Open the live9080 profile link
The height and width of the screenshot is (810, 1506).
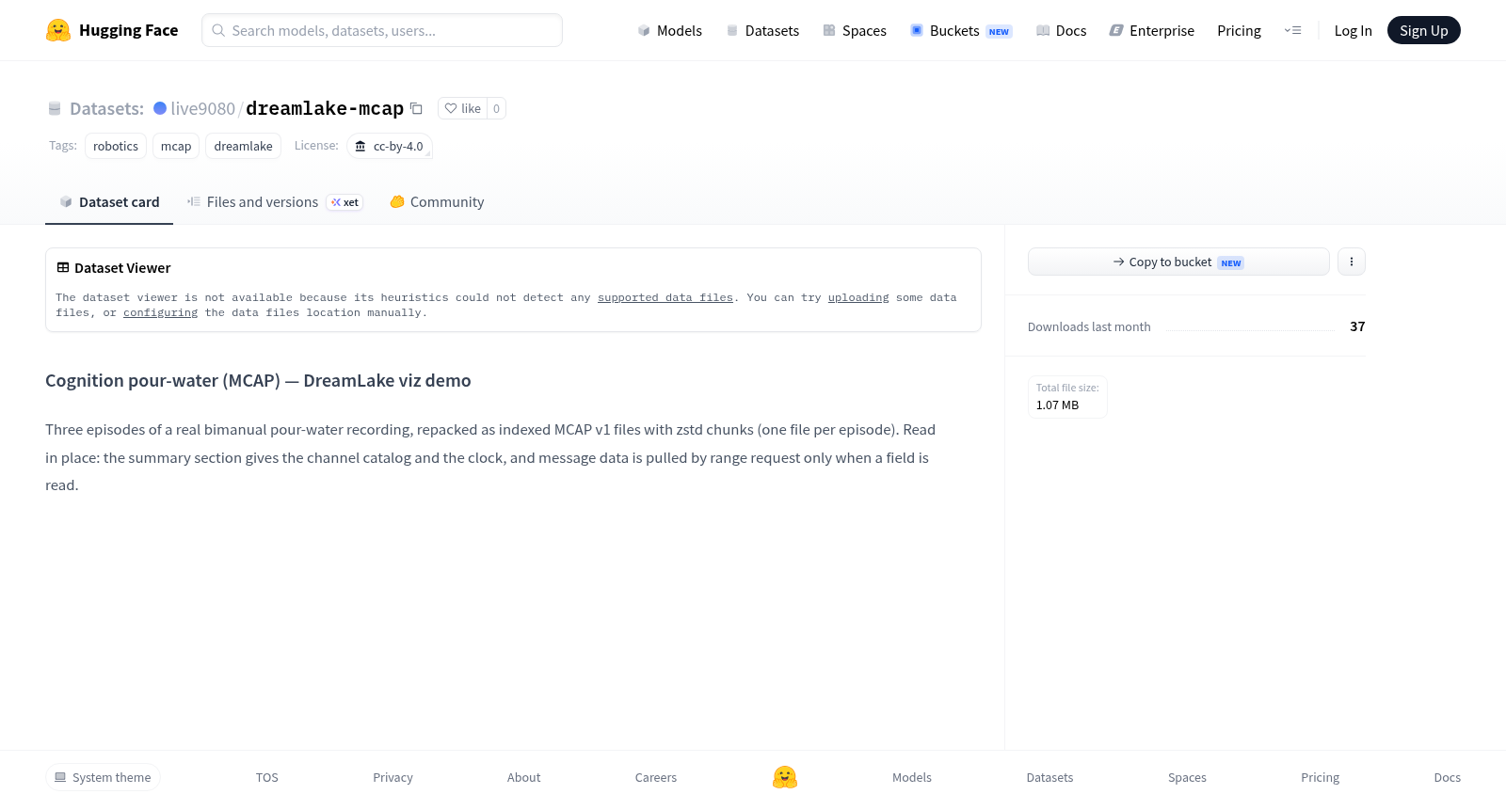(x=203, y=108)
